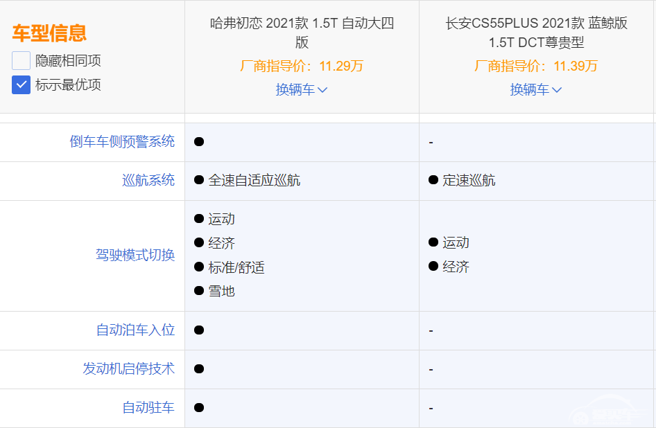656x428 pixels.
Task: Open the 自动泊车入位 parameter link
Action: 135,330
